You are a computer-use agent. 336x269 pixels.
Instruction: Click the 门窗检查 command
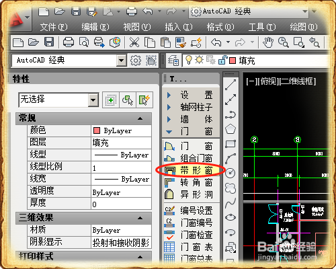tap(190, 235)
